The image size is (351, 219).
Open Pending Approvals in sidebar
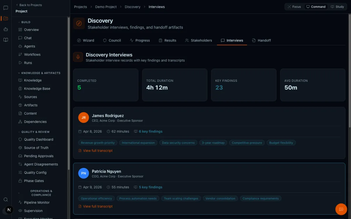39,156
